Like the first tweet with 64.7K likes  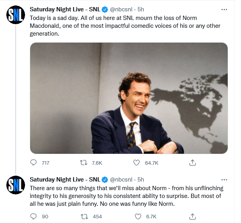[x=137, y=162]
